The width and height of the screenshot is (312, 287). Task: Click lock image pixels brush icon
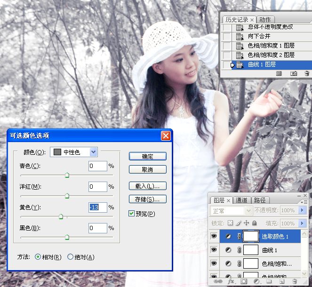click(x=239, y=223)
